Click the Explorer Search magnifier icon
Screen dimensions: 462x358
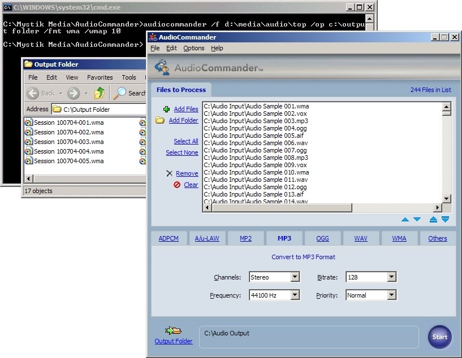point(120,93)
